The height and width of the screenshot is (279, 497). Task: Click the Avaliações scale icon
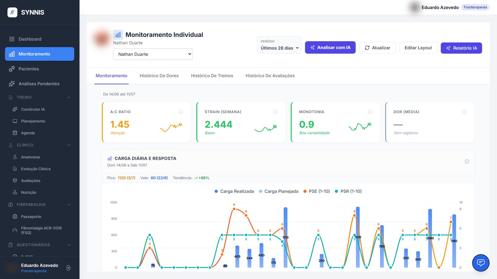tap(15, 181)
